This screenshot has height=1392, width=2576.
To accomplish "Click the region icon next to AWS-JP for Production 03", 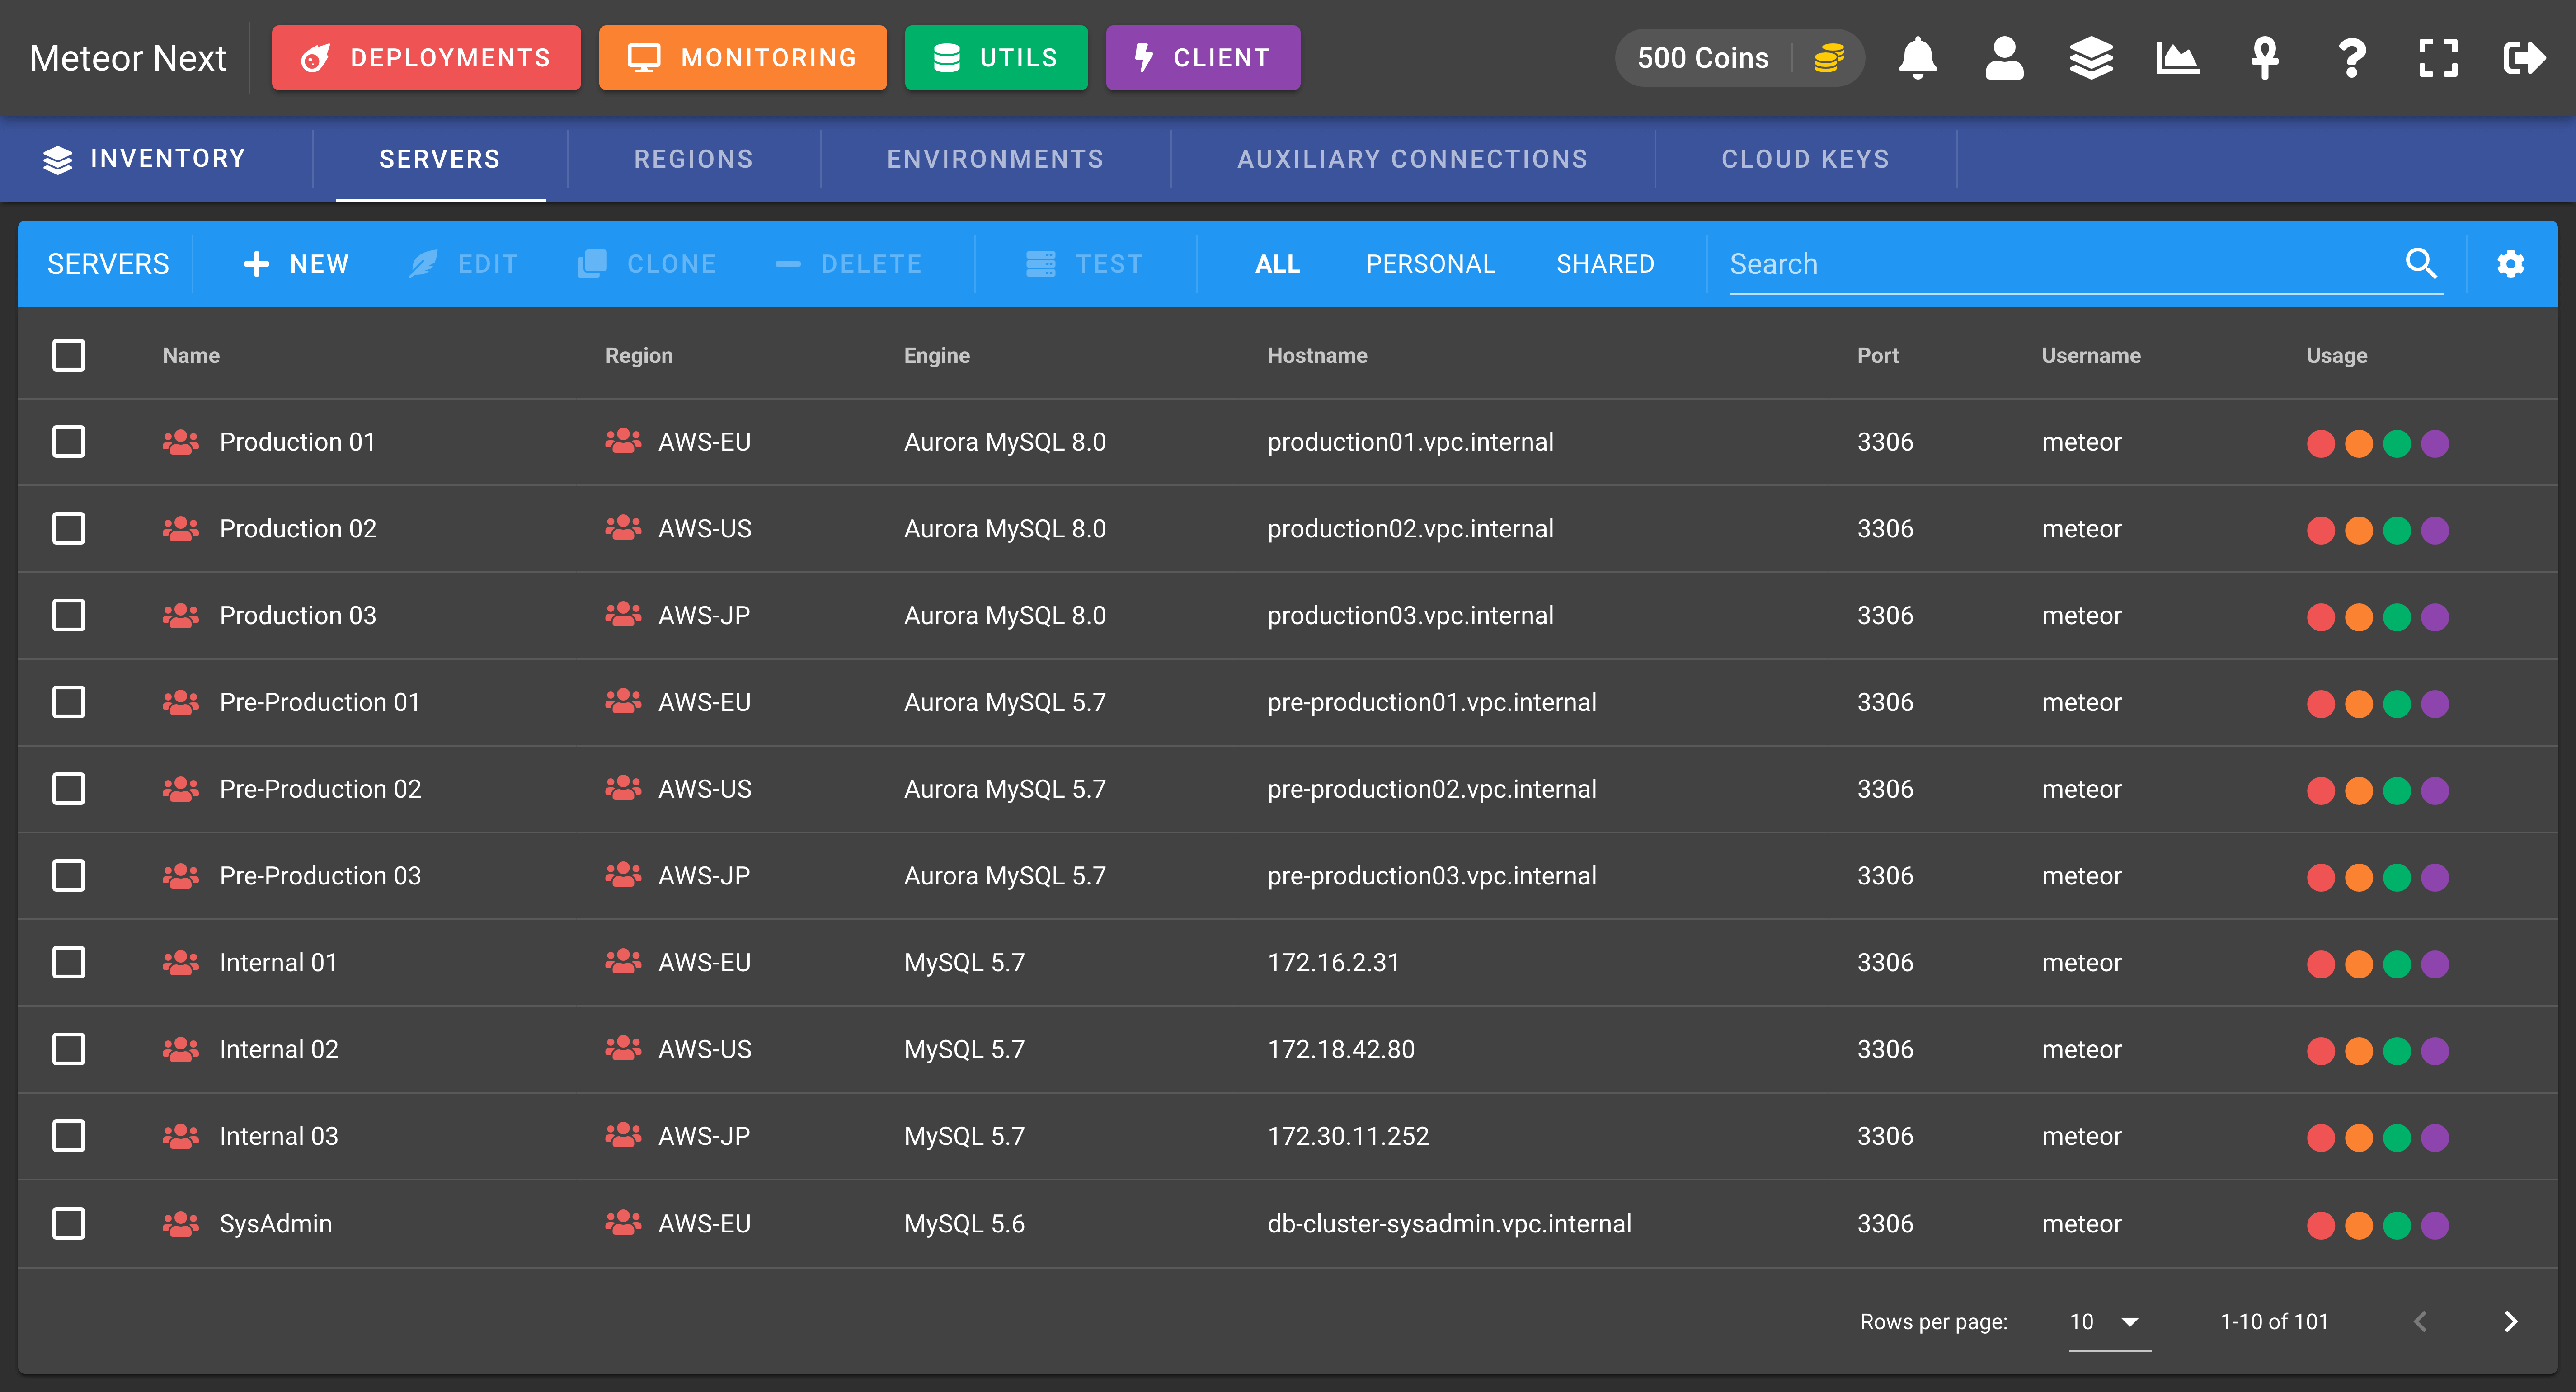I will pos(623,614).
